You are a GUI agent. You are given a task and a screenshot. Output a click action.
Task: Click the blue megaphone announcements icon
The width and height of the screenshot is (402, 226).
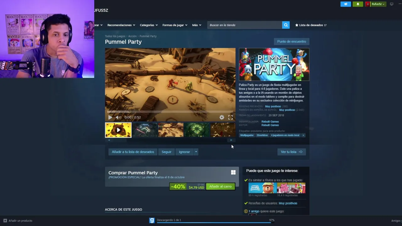(345, 4)
